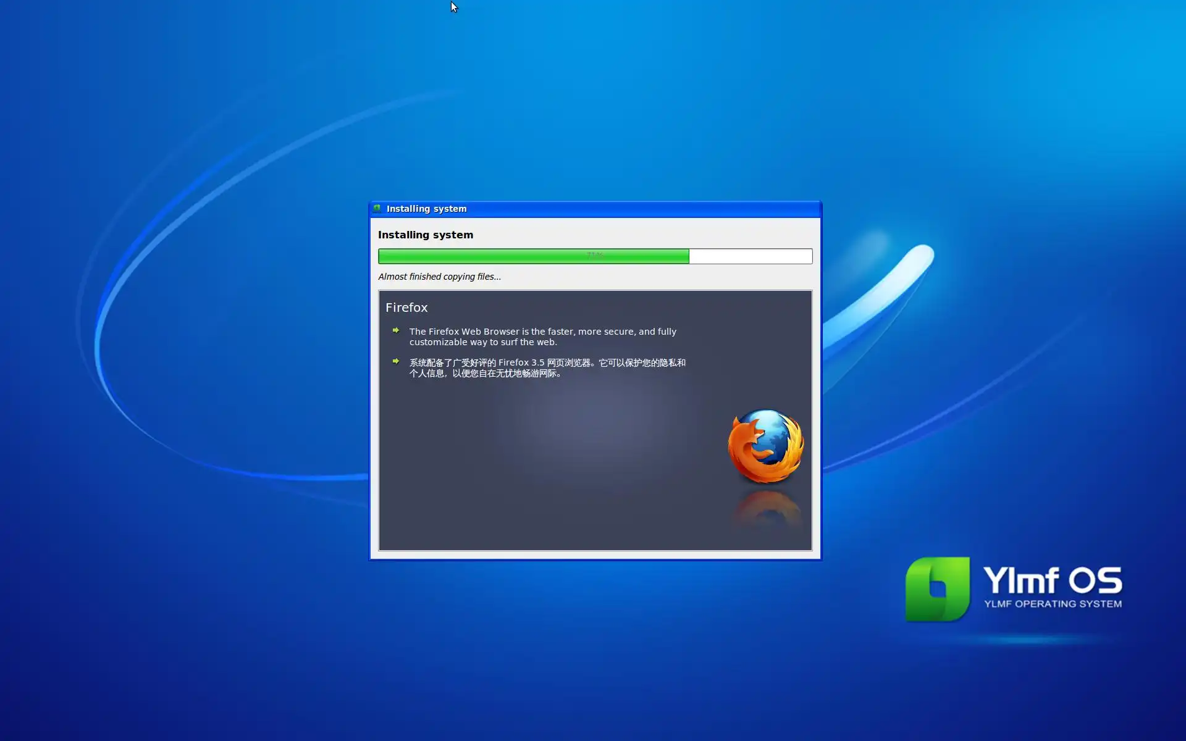Click the arrow bullet beside English Firefox description

(x=396, y=331)
